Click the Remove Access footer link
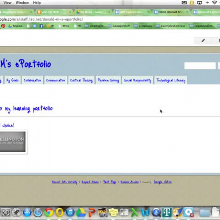 [x=129, y=182]
